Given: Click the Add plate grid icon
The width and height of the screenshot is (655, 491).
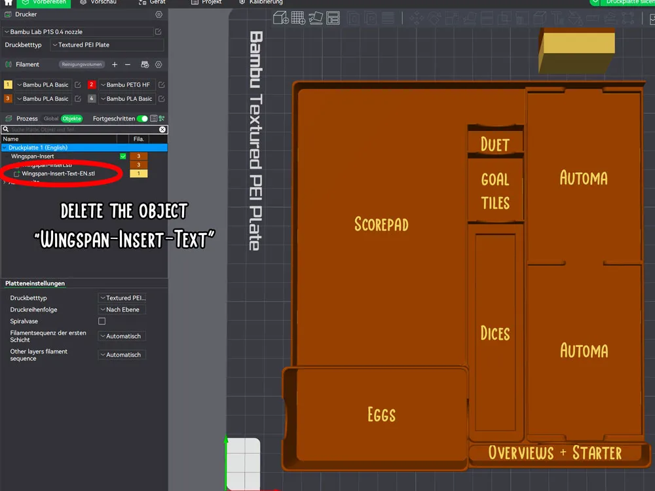Looking at the screenshot, I should coord(298,18).
